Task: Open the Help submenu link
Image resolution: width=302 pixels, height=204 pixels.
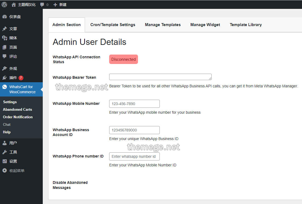Action: [7, 132]
